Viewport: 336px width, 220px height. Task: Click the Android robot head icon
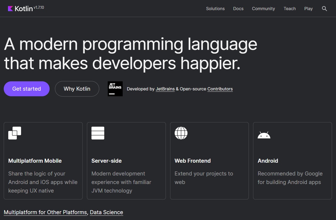pos(264,135)
